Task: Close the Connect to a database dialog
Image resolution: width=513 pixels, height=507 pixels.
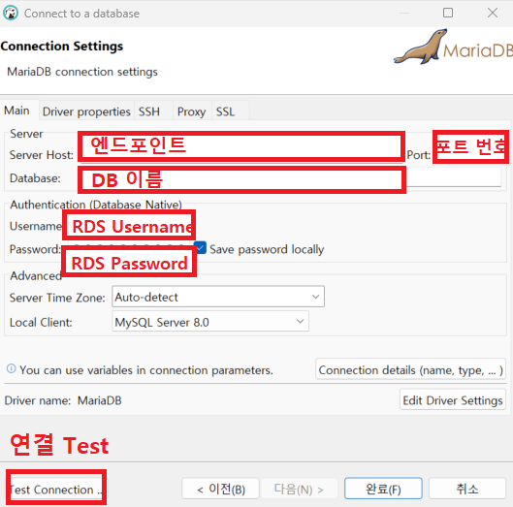Action: (x=493, y=13)
